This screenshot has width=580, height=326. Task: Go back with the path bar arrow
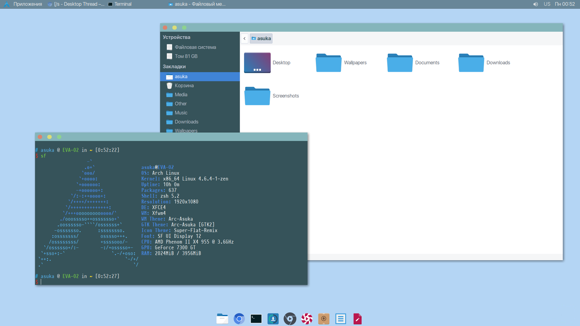(x=244, y=38)
